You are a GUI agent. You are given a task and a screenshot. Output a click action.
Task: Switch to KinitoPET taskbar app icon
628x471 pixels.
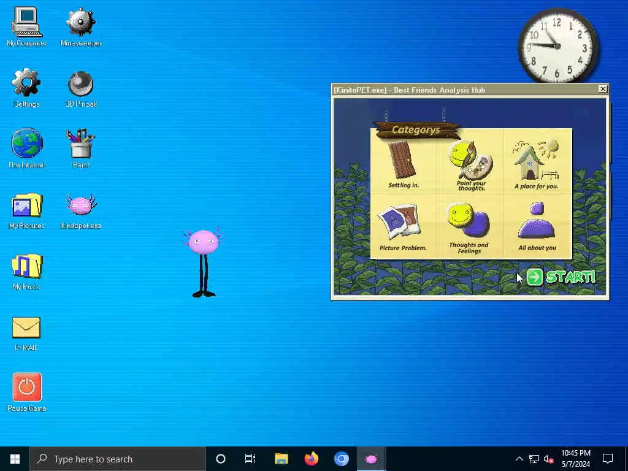click(371, 459)
